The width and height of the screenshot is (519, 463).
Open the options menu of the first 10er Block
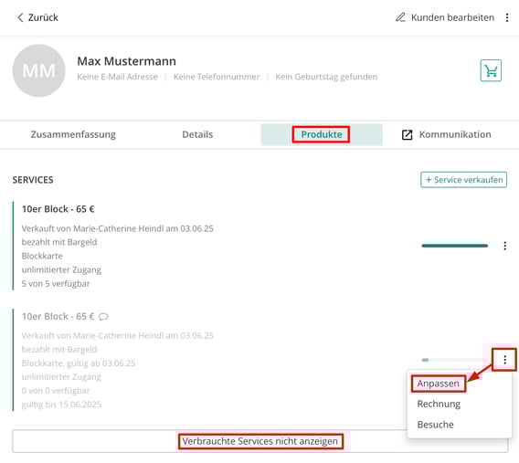pyautogui.click(x=504, y=246)
